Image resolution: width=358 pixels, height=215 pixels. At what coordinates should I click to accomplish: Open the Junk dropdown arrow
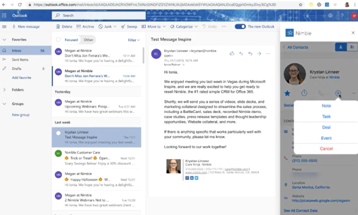click(x=115, y=27)
